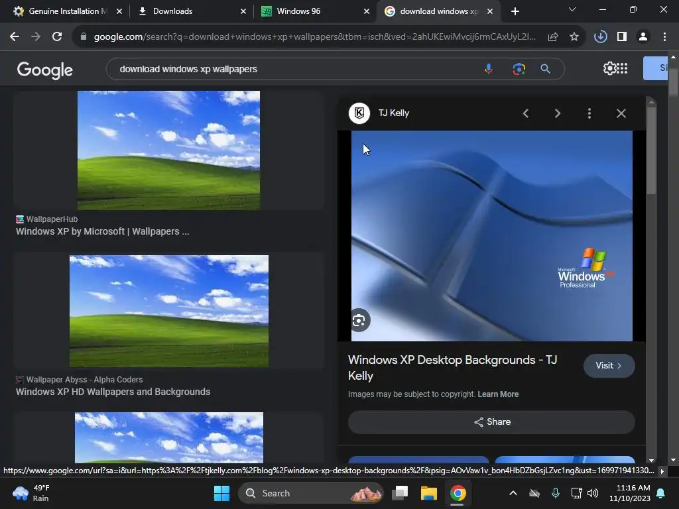Expand the Chrome tab search dropdown
This screenshot has width=679, height=509.
click(x=572, y=9)
